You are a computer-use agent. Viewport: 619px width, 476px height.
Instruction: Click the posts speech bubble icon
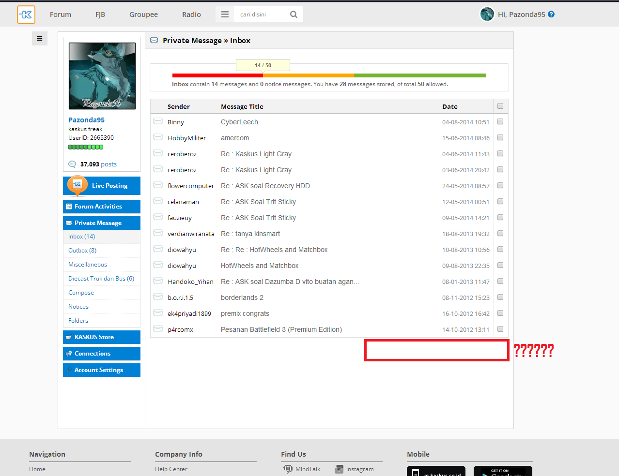pos(72,164)
